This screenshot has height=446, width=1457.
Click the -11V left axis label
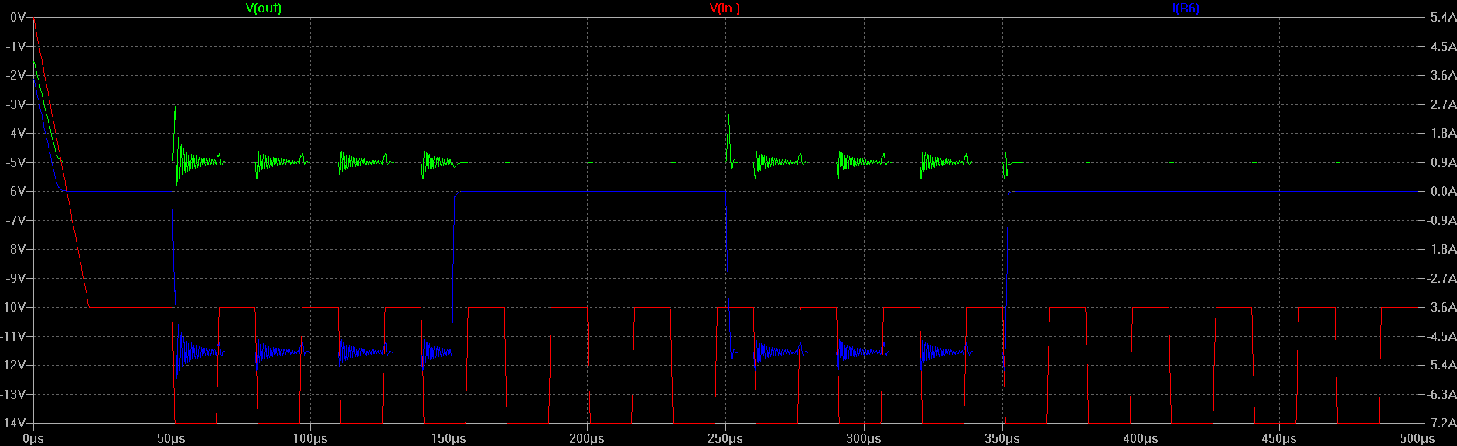pyautogui.click(x=13, y=336)
